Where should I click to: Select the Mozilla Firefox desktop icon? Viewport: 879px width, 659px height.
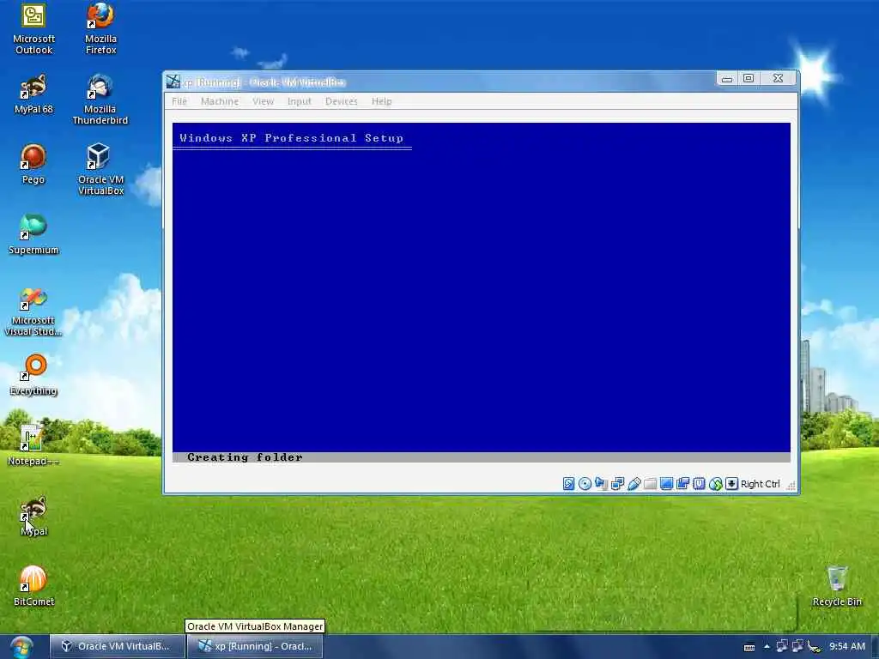point(101,29)
